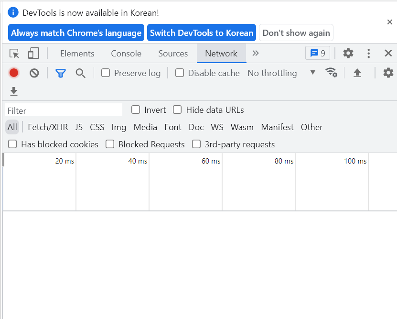The height and width of the screenshot is (319, 397).
Task: Click Always match Chrome's language button
Action: point(76,33)
